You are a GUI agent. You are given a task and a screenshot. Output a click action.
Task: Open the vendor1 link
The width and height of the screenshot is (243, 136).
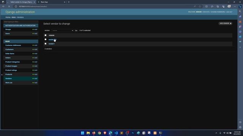click(x=52, y=44)
